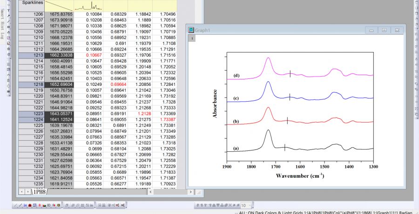The height and width of the screenshot is (214, 419).
Task: Open the font size 10 dropdown
Action: [x=250, y=205]
